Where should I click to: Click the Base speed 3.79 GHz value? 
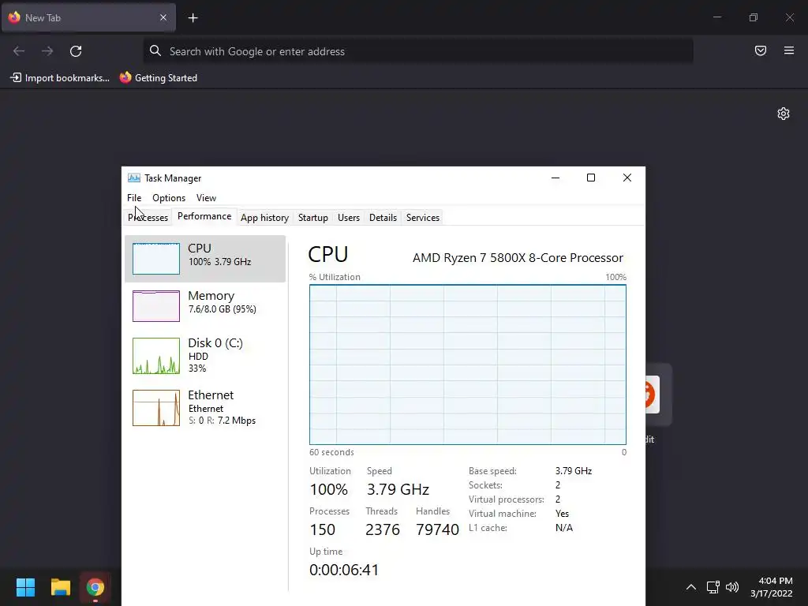pyautogui.click(x=574, y=471)
